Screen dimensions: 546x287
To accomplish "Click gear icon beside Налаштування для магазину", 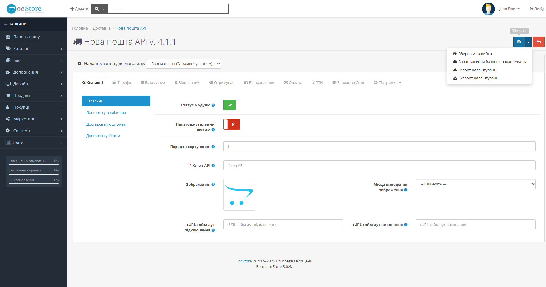I will click(79, 64).
